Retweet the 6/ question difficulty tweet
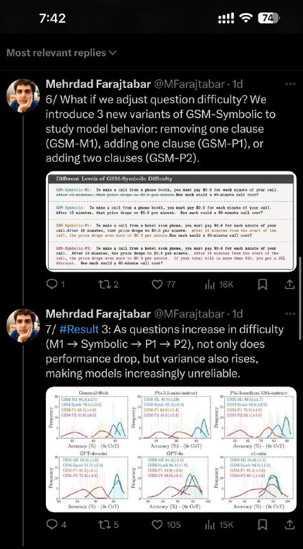This screenshot has height=549, width=303. pos(108,285)
